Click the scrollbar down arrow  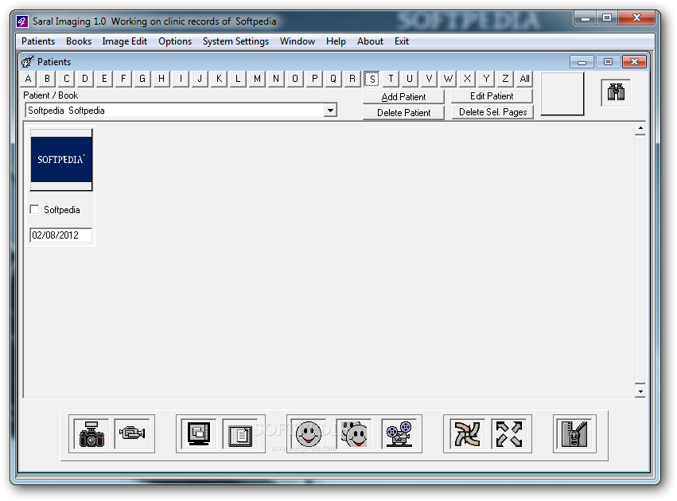pos(640,391)
